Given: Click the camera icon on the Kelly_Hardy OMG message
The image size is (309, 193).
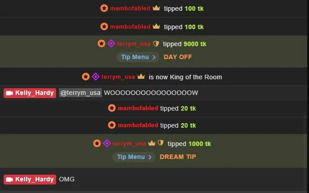Looking at the screenshot, I should (x=9, y=180).
